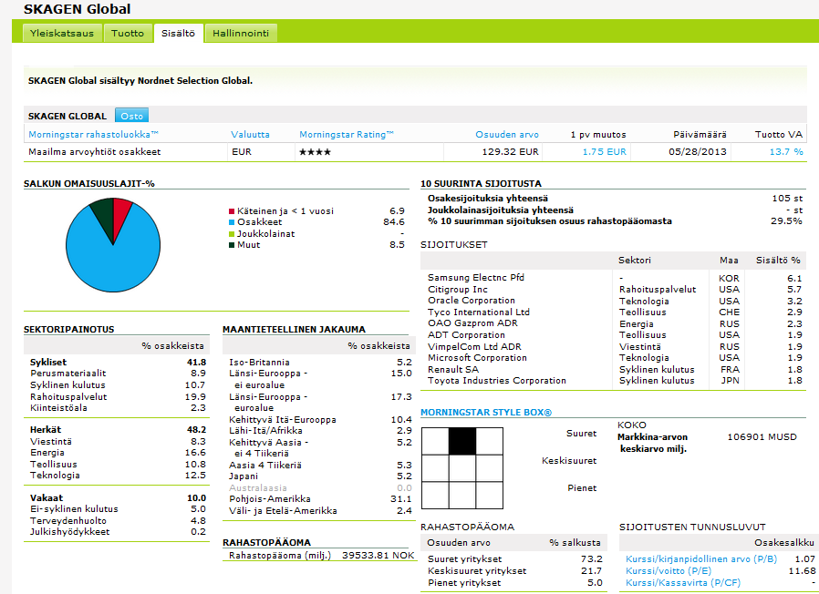Click the Pienet yritykset row
The width and height of the screenshot is (819, 594).
click(x=515, y=582)
